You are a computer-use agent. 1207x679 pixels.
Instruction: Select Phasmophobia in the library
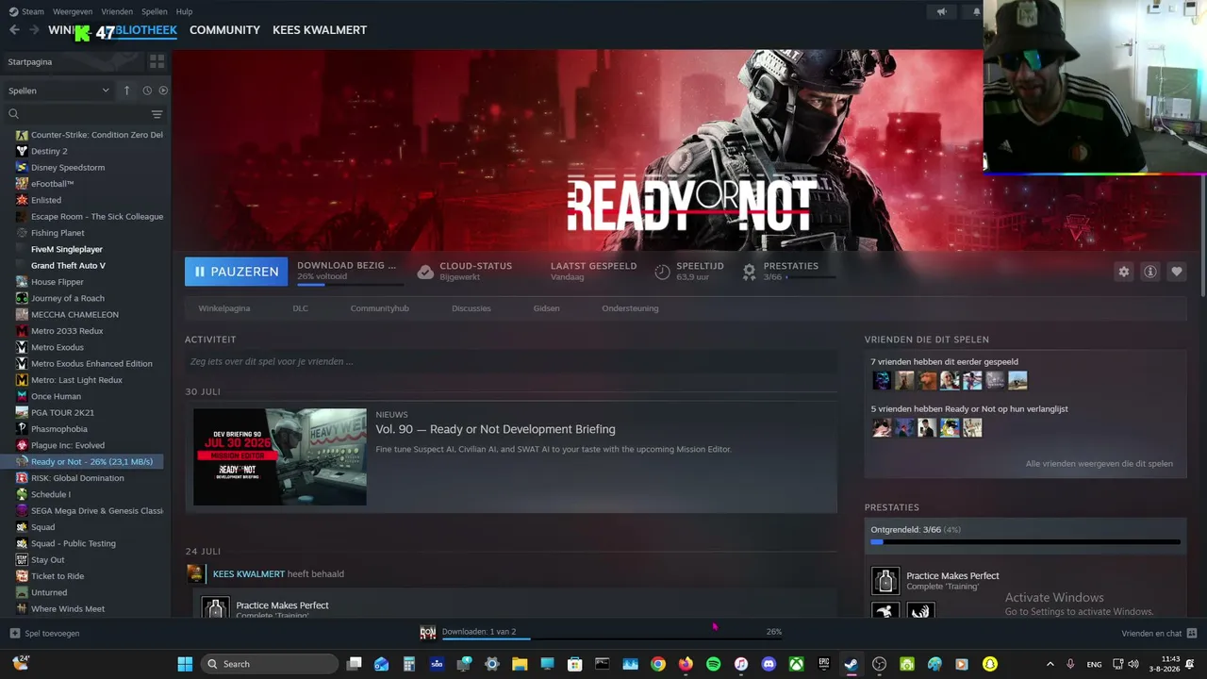click(58, 429)
